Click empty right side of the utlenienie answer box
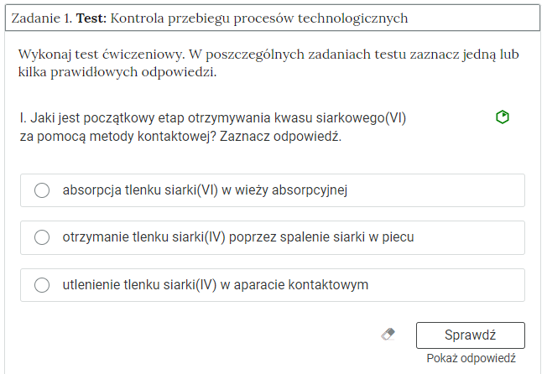The height and width of the screenshot is (374, 547). tap(453, 285)
